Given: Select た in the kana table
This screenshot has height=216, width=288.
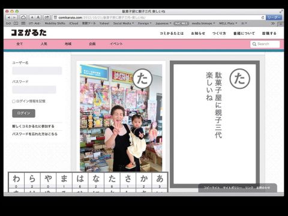Looking at the screenshot, I should click(112, 179).
